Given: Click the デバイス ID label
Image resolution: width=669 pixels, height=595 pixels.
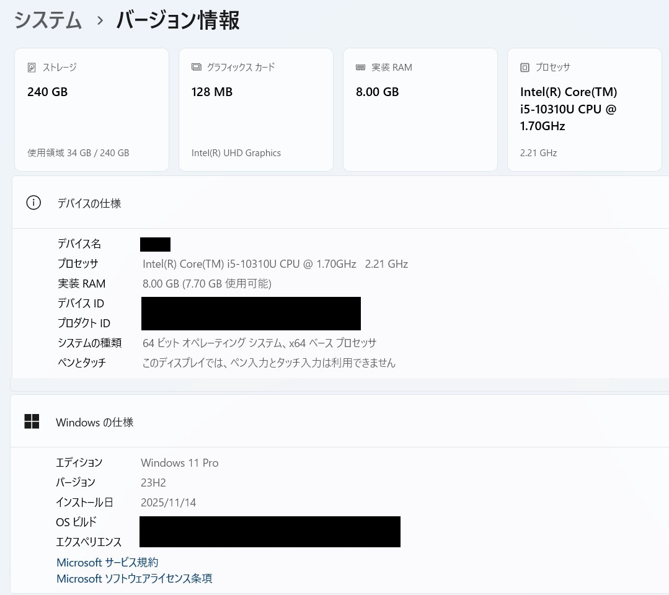Looking at the screenshot, I should tap(81, 303).
